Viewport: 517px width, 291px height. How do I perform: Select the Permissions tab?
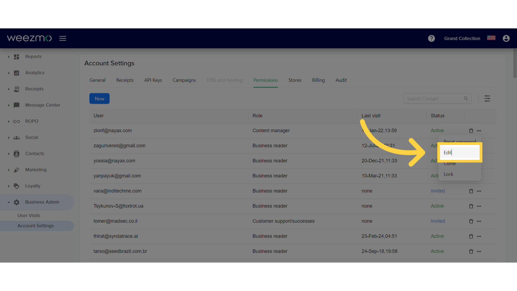point(265,80)
